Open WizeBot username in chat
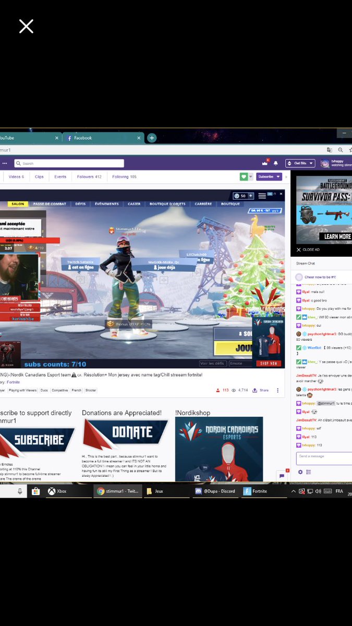Screen dimensions: 352x626 pos(314,347)
